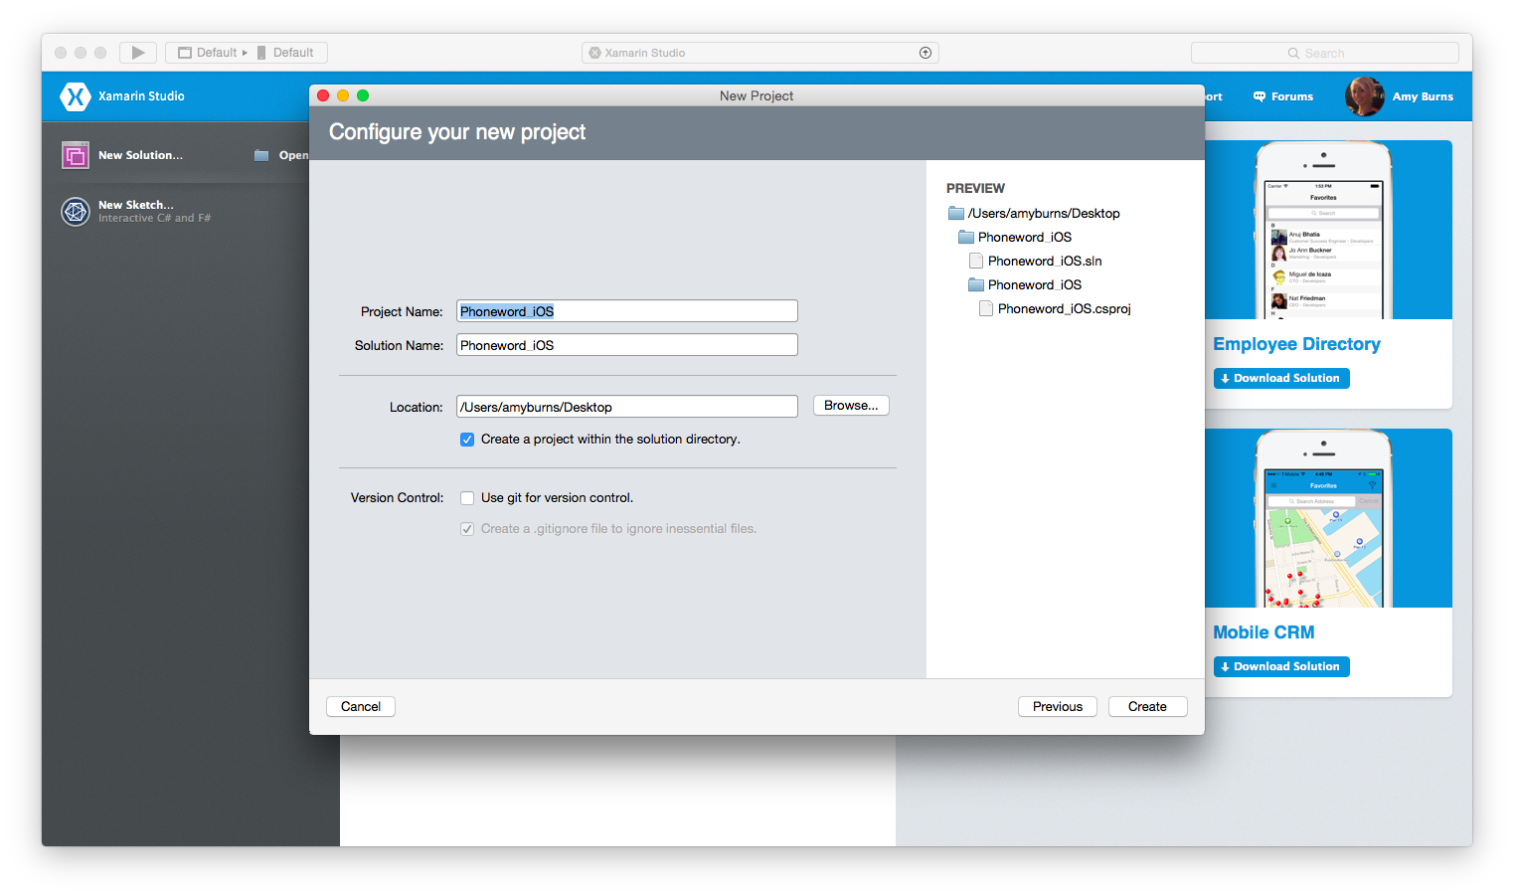1514x896 pixels.
Task: Select /Users/amyburns/Desktop folder in preview tree
Action: click(1043, 214)
